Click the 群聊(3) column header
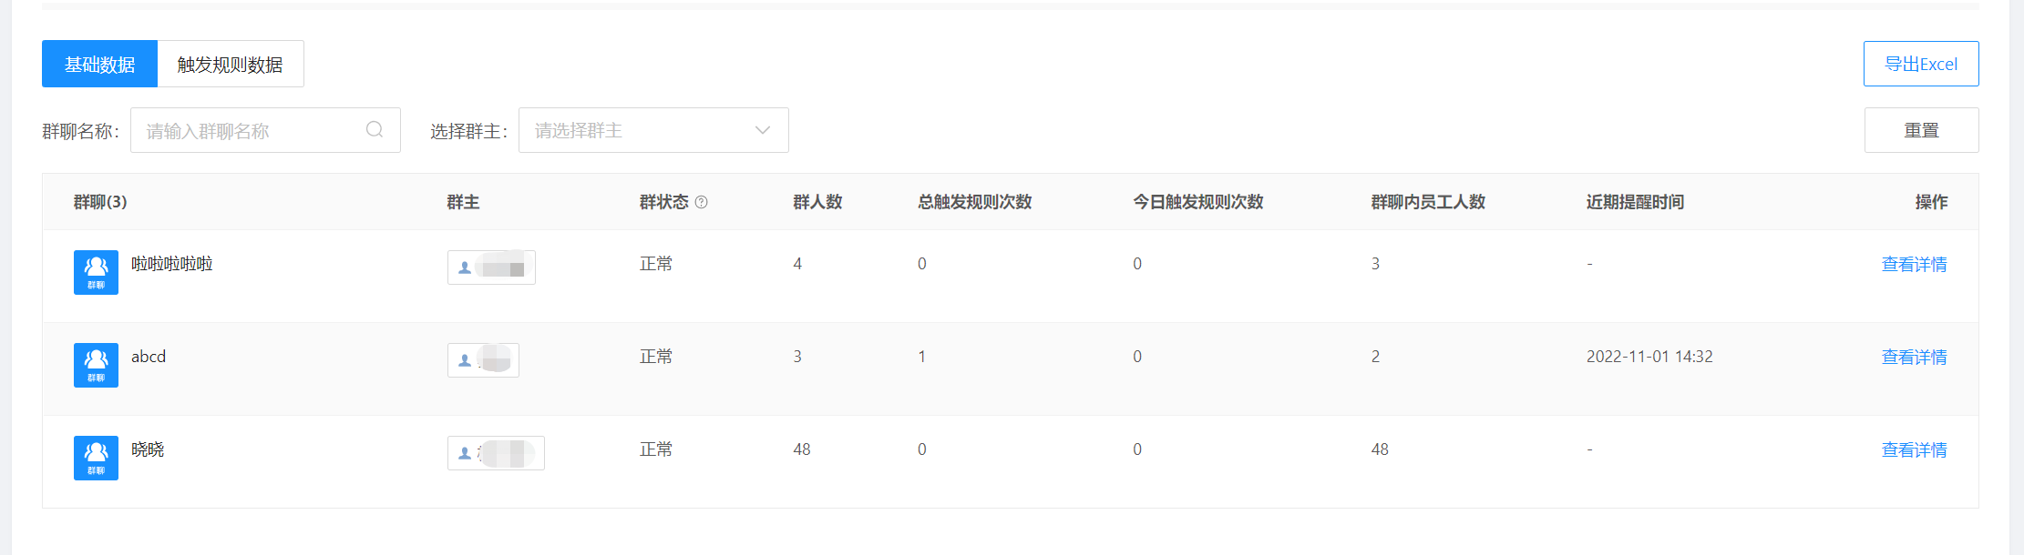 [x=100, y=202]
